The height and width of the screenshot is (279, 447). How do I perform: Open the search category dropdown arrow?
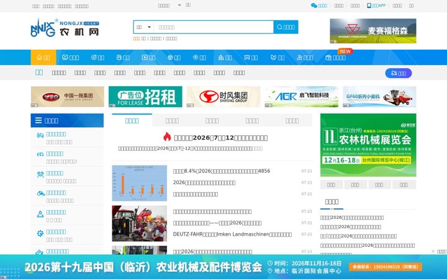pyautogui.click(x=149, y=27)
